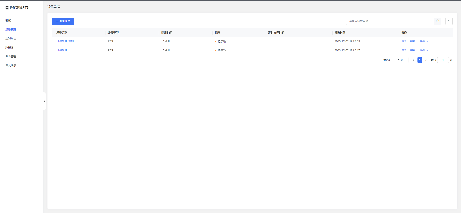Open 导入场景 in the sidebar
The image size is (461, 213).
click(11, 65)
